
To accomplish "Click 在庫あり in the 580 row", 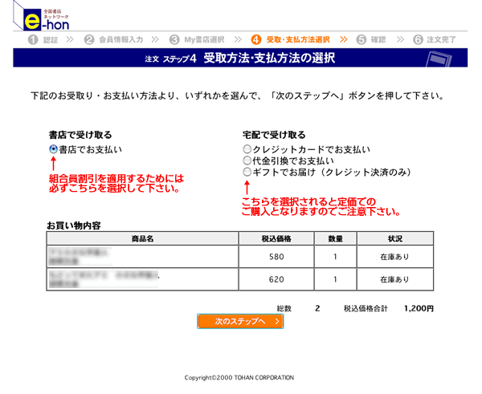I will tap(395, 257).
